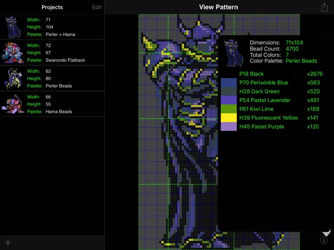Click the Perler + Hama palette label

tap(60, 34)
